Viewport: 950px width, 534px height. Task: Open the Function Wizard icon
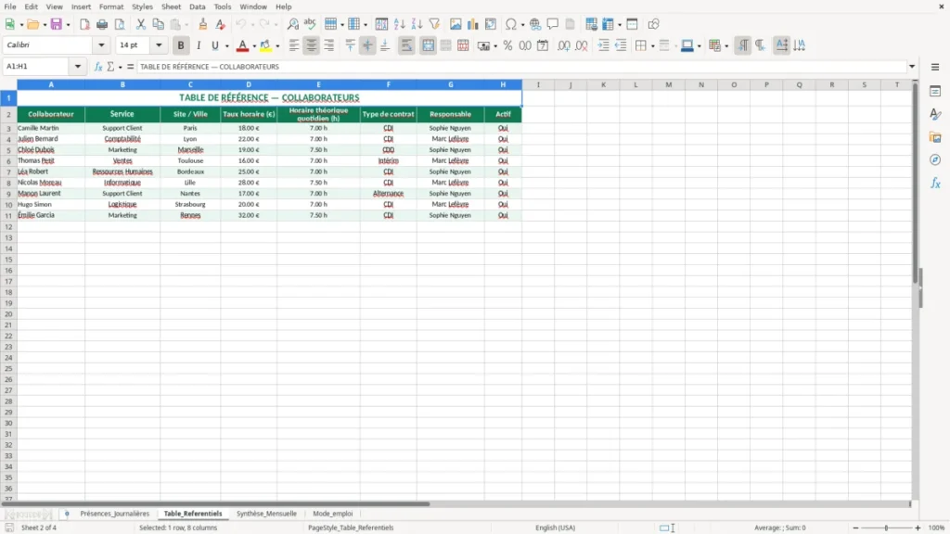point(98,67)
